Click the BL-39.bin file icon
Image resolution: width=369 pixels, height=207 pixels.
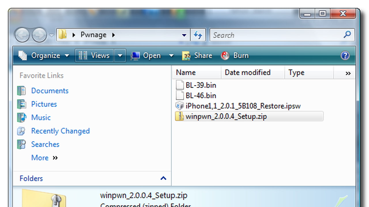[180, 85]
